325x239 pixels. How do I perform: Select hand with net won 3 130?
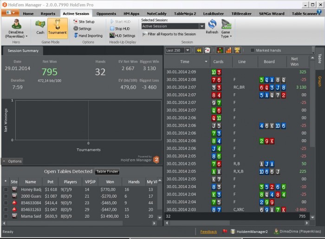tap(237, 87)
